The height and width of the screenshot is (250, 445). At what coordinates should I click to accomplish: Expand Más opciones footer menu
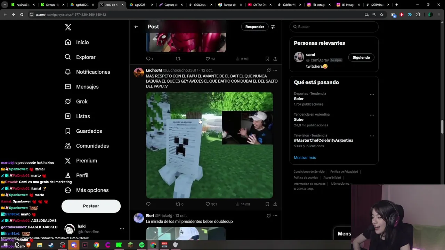(x=341, y=184)
